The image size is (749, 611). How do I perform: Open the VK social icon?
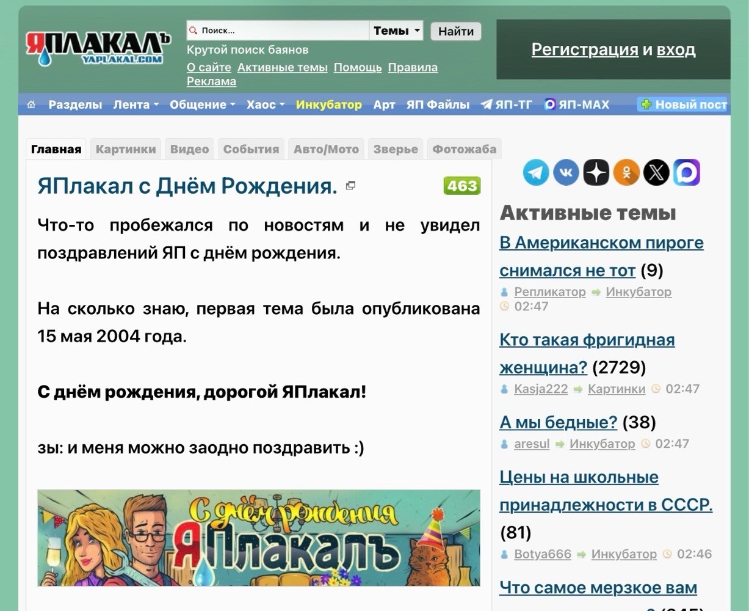tap(566, 172)
